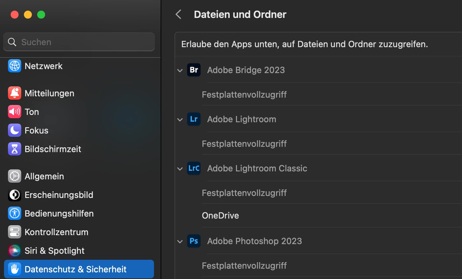462x279 pixels.
Task: Click the Bildschirmzeit hourglass icon
Action: (x=15, y=149)
